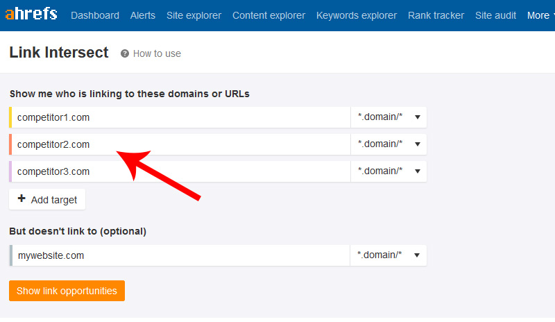The image size is (555, 322).
Task: Click the competitor2.com input field
Action: click(x=180, y=144)
